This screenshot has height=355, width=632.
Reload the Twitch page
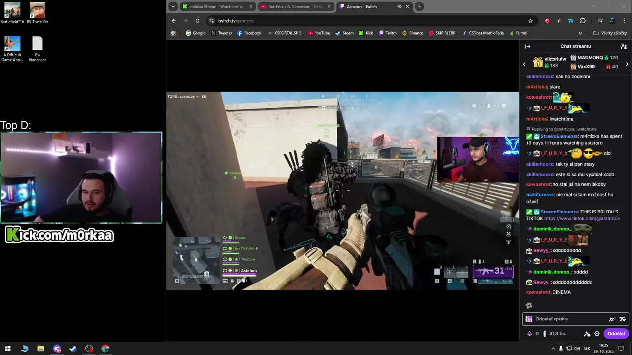[197, 21]
